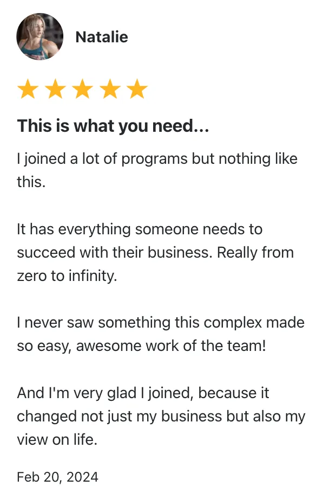Select the second rating star

pos(55,89)
